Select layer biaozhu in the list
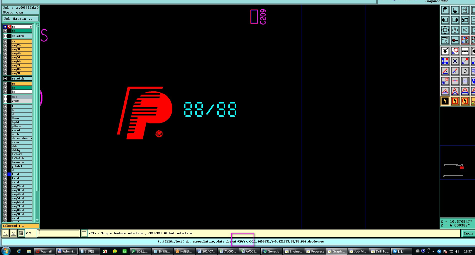 (x=22, y=162)
